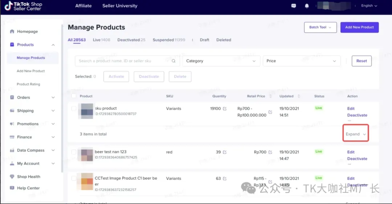Image resolution: width=392 pixels, height=204 pixels.
Task: Edit quantity 39 pencil icon
Action: (225, 152)
